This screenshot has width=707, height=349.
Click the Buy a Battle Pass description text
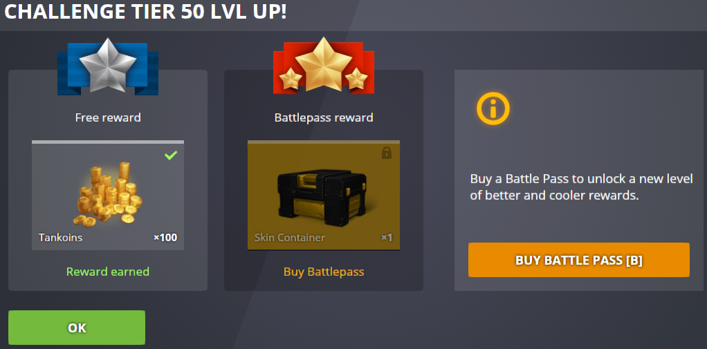pyautogui.click(x=581, y=187)
